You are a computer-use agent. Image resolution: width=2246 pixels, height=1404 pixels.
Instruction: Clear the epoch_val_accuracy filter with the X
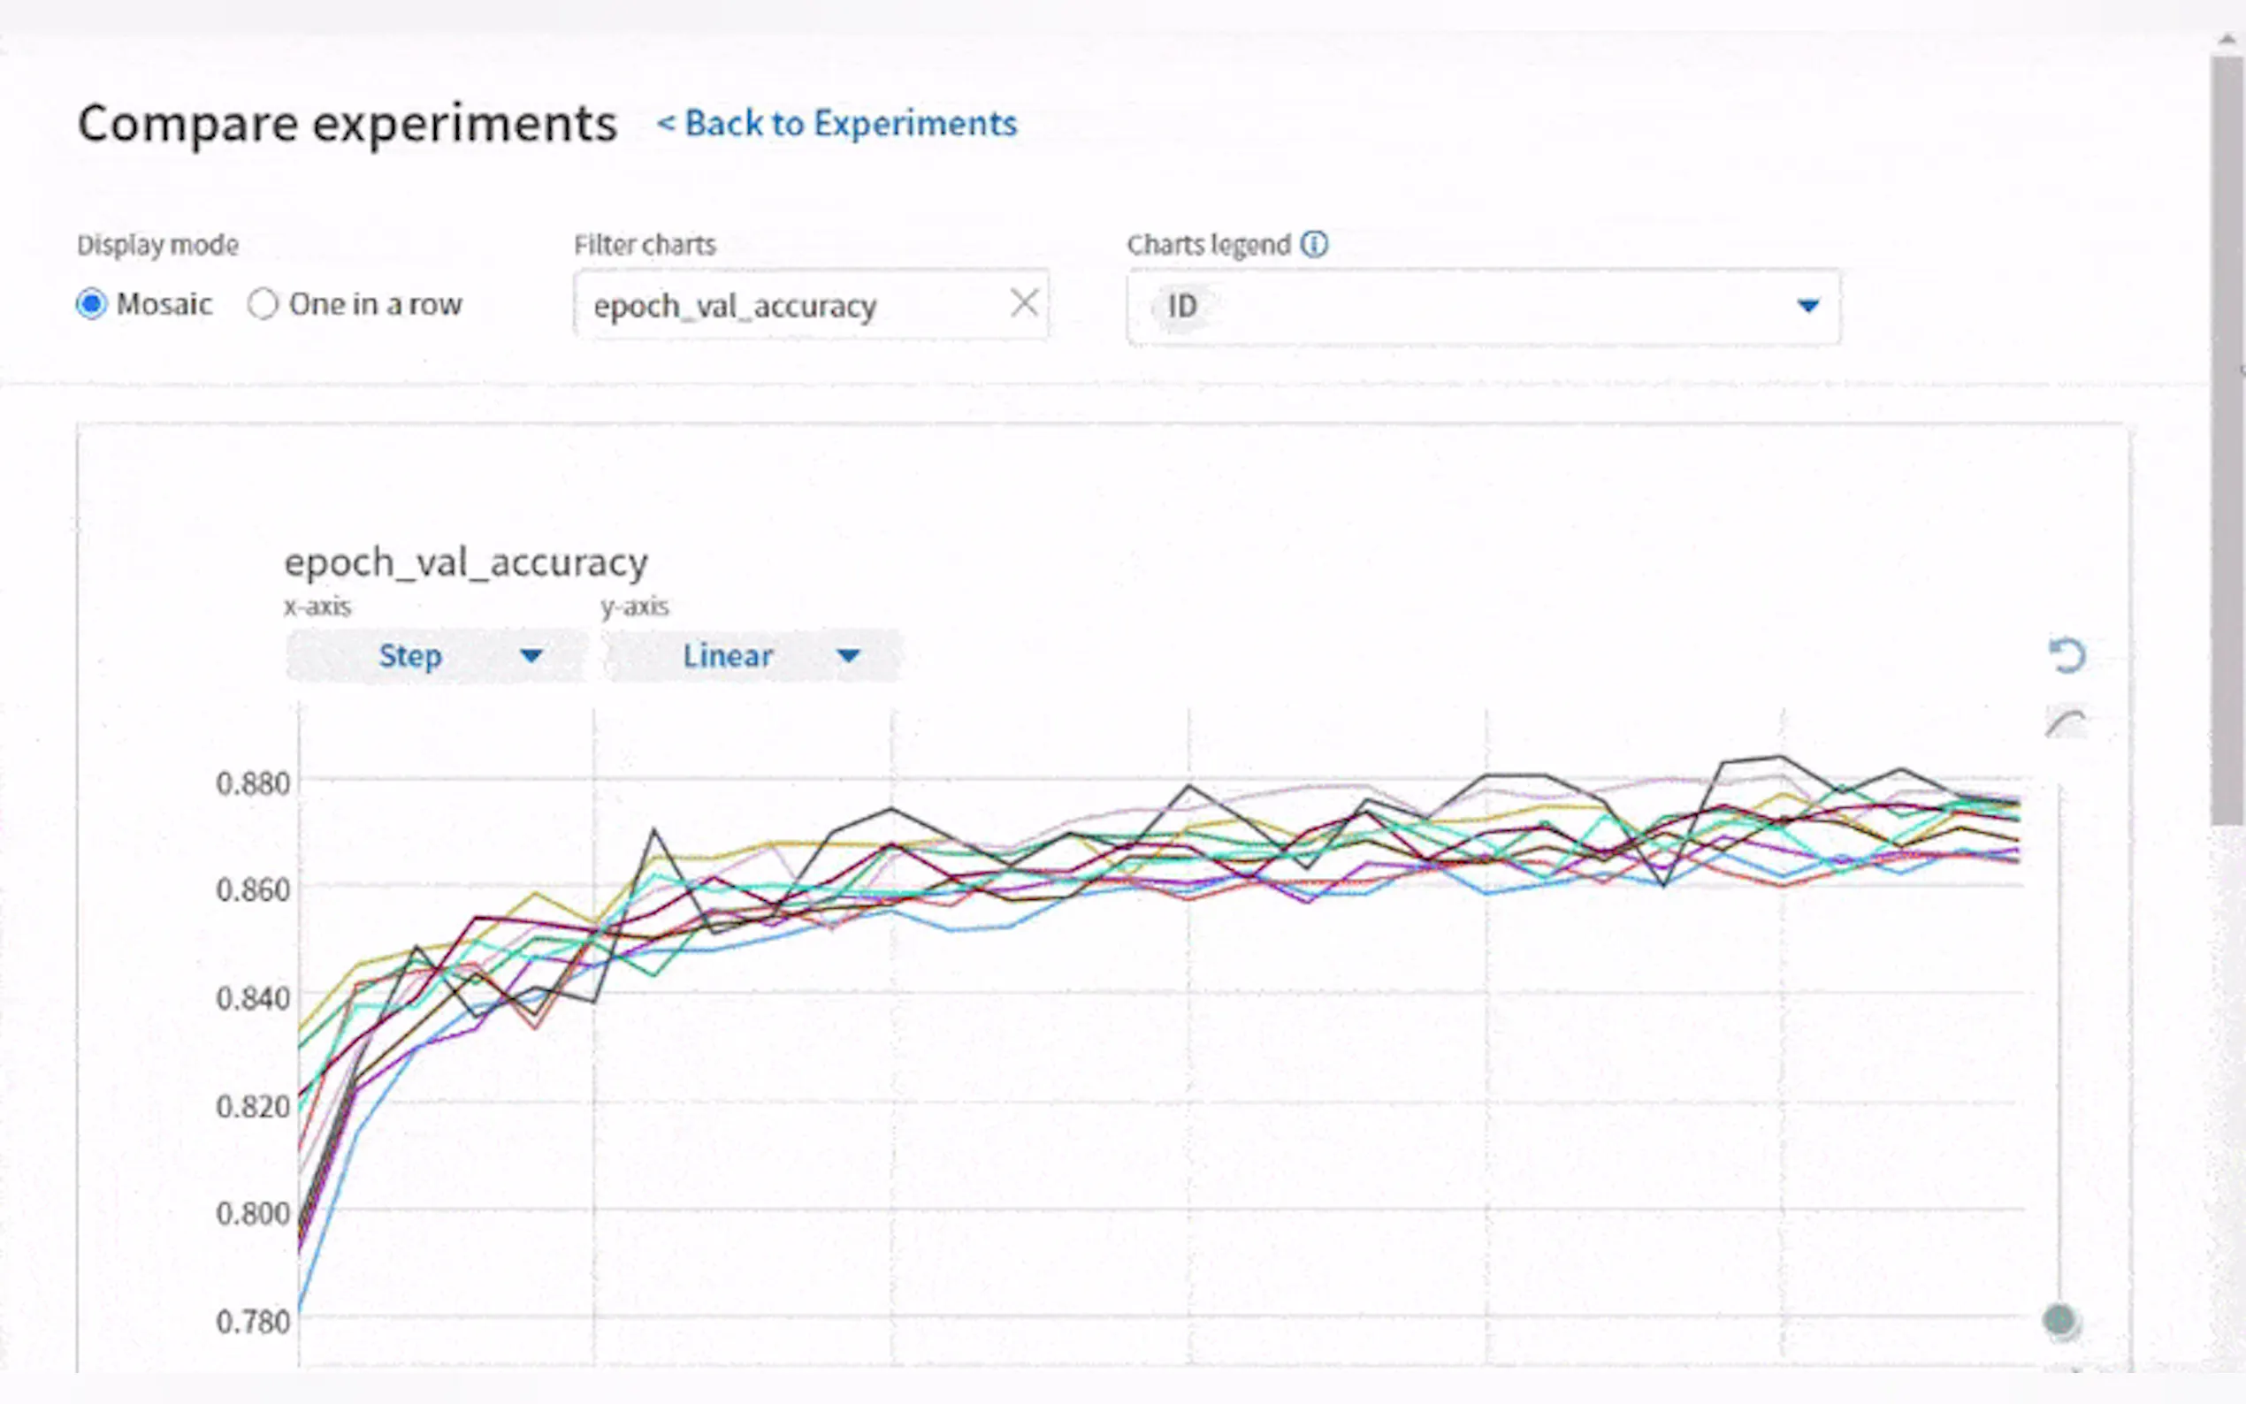(x=1023, y=302)
